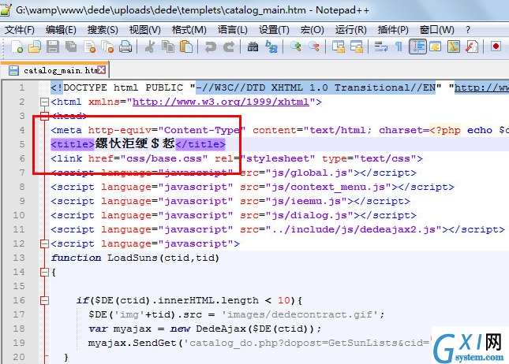Click js/ieemu.js on line 9
Viewport: 509px width, 364px height.
pos(306,201)
